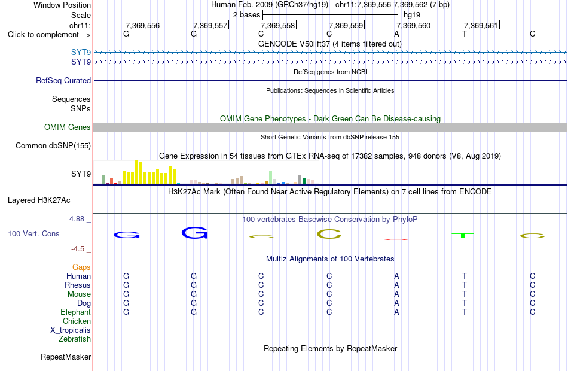This screenshot has height=371, width=568.
Task: Click the SNPs publications label
Action: pos(81,108)
